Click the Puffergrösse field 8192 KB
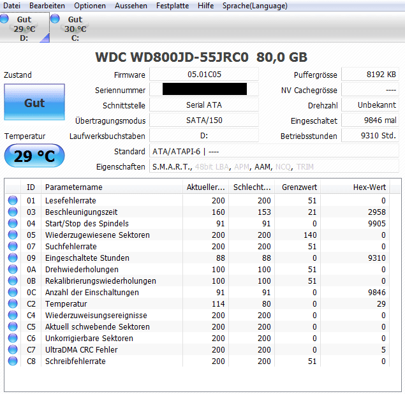 pyautogui.click(x=370, y=75)
